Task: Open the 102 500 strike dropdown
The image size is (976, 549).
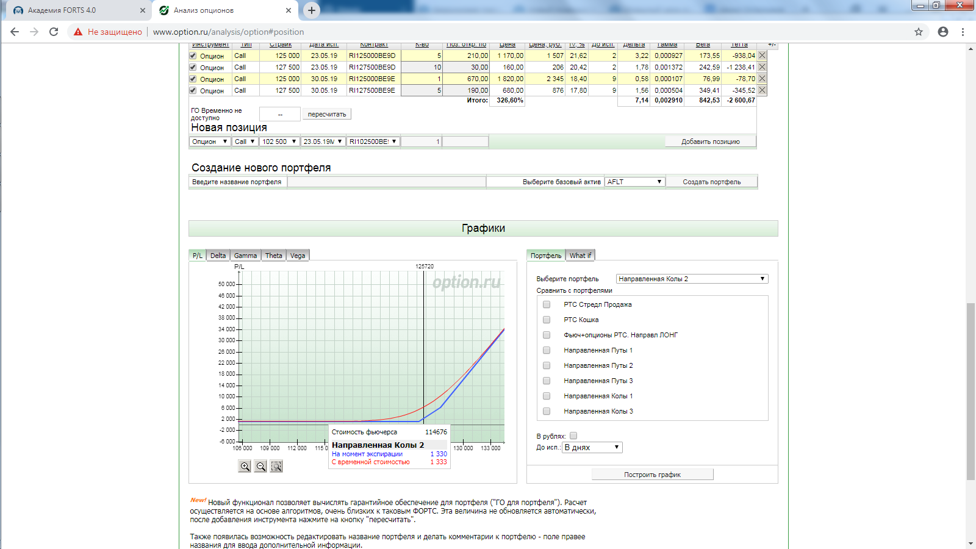Action: [x=279, y=142]
